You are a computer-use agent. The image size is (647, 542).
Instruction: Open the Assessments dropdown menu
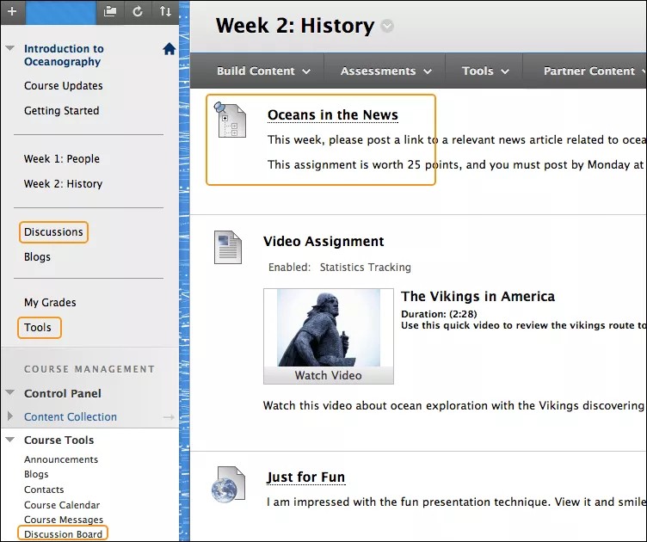coord(384,71)
